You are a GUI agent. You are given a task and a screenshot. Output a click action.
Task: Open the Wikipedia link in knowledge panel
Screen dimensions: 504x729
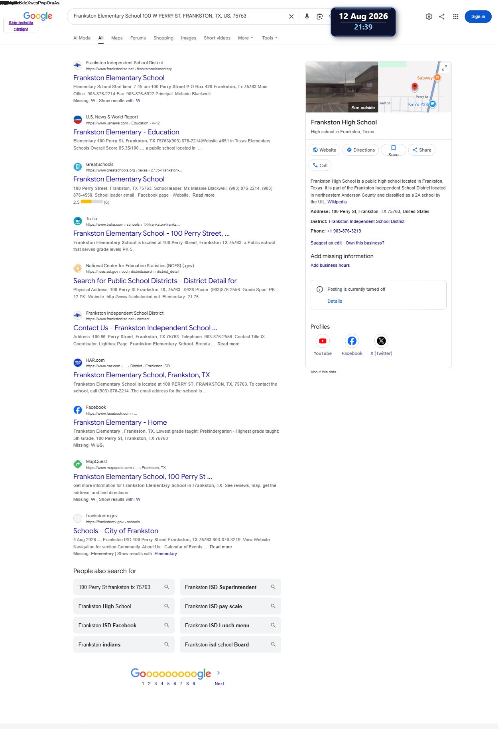(337, 202)
